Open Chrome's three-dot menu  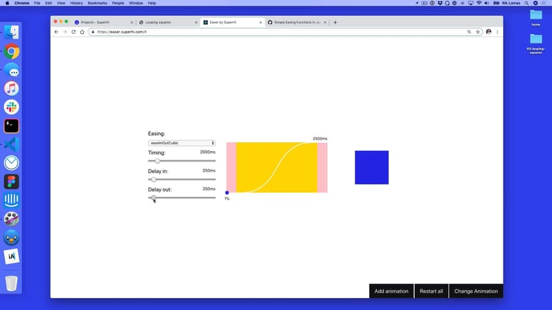pyautogui.click(x=497, y=32)
